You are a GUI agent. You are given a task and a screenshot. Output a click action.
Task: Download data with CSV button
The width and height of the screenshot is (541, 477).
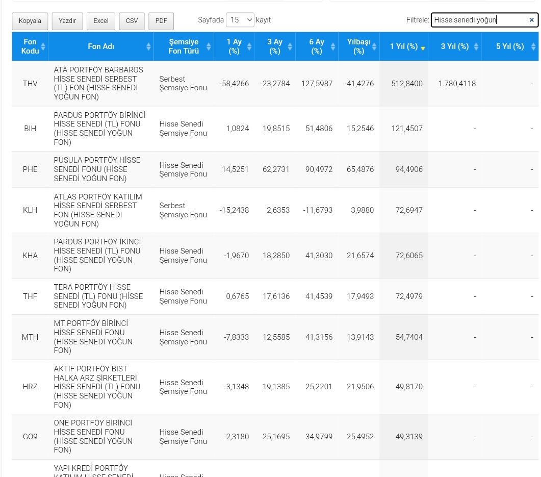pos(132,21)
